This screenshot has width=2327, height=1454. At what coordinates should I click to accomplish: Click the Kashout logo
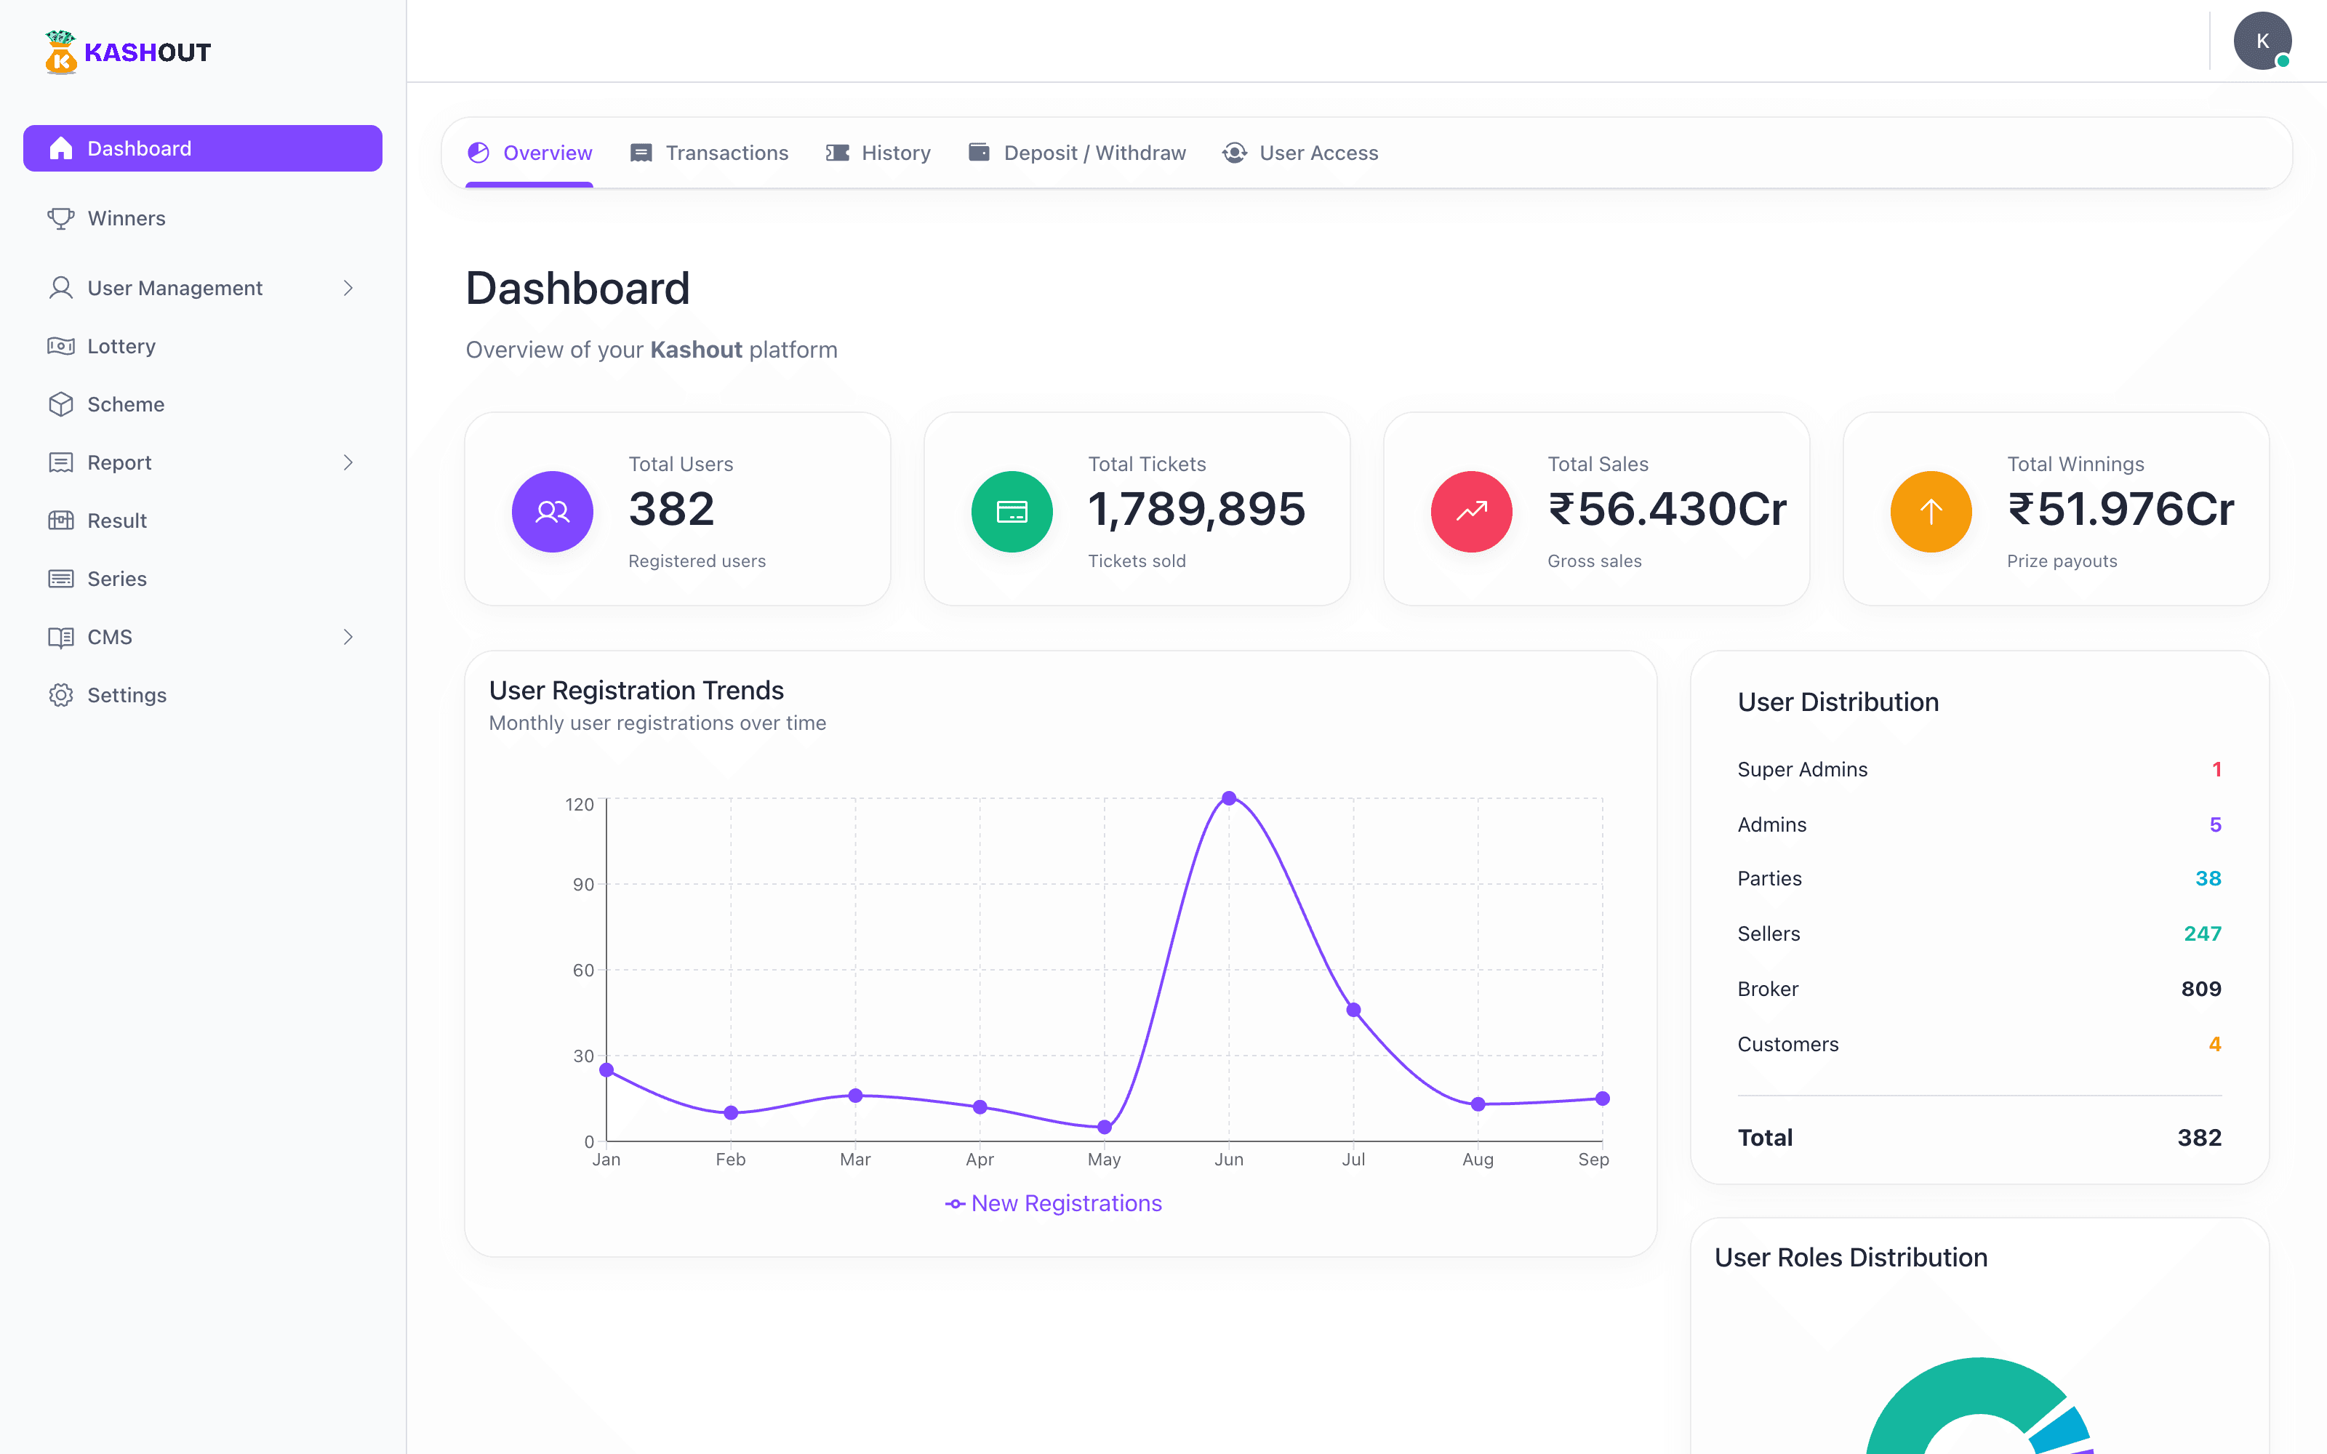[x=128, y=52]
